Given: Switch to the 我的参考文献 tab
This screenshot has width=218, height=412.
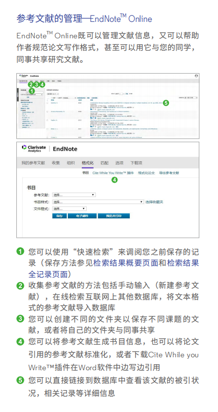Looking at the screenshot, I should [x=33, y=163].
